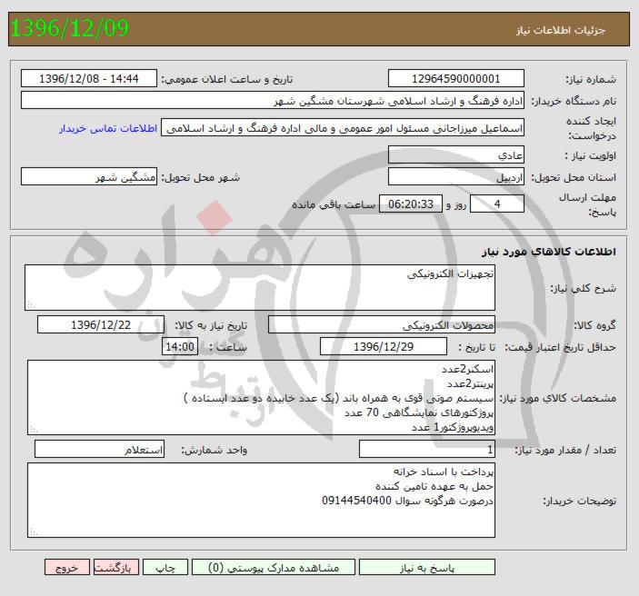
Task: Click the شهر محل تحویل field مشگین شهر
Action: point(89,177)
